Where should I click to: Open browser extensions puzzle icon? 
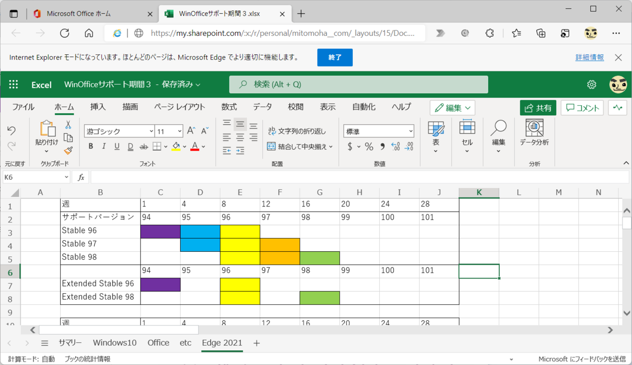click(x=489, y=33)
